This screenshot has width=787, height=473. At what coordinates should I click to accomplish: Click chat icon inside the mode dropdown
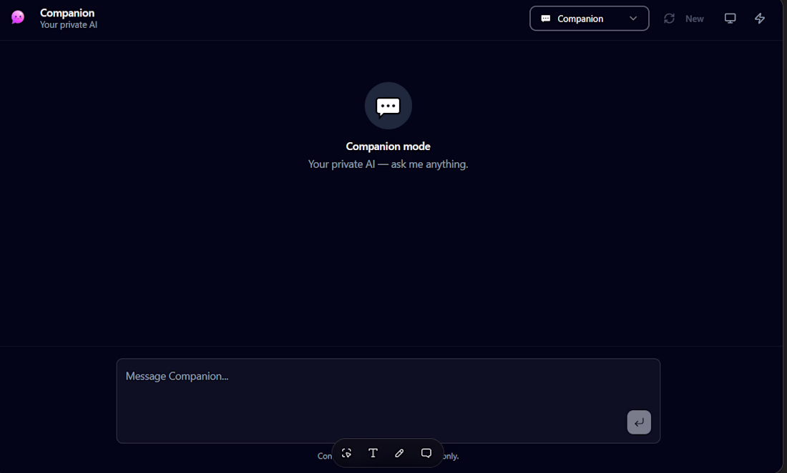tap(546, 19)
